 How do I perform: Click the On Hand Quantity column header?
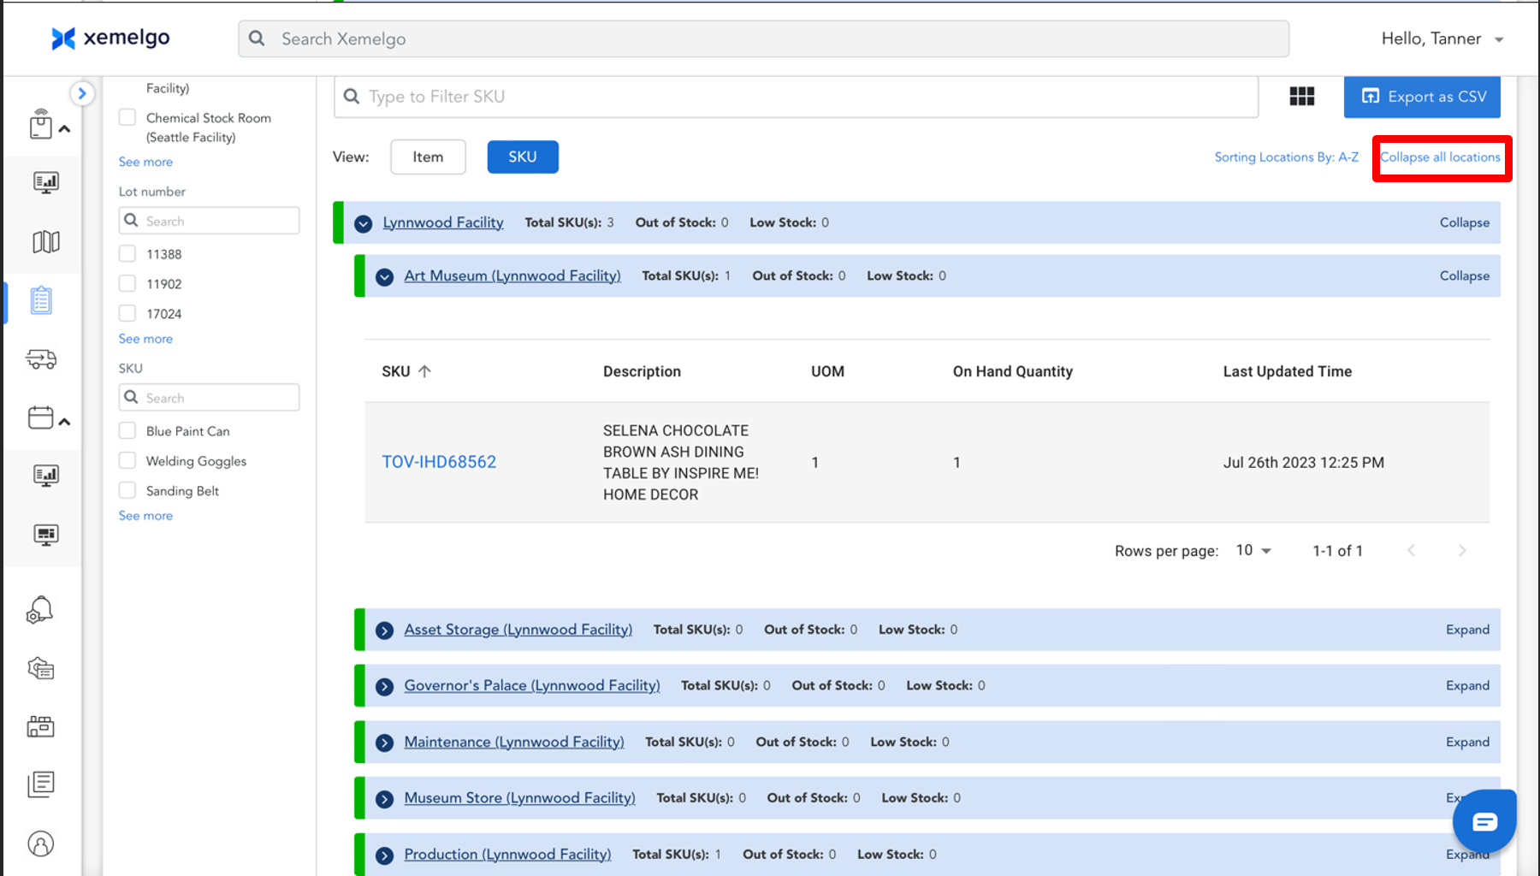[x=1013, y=371]
